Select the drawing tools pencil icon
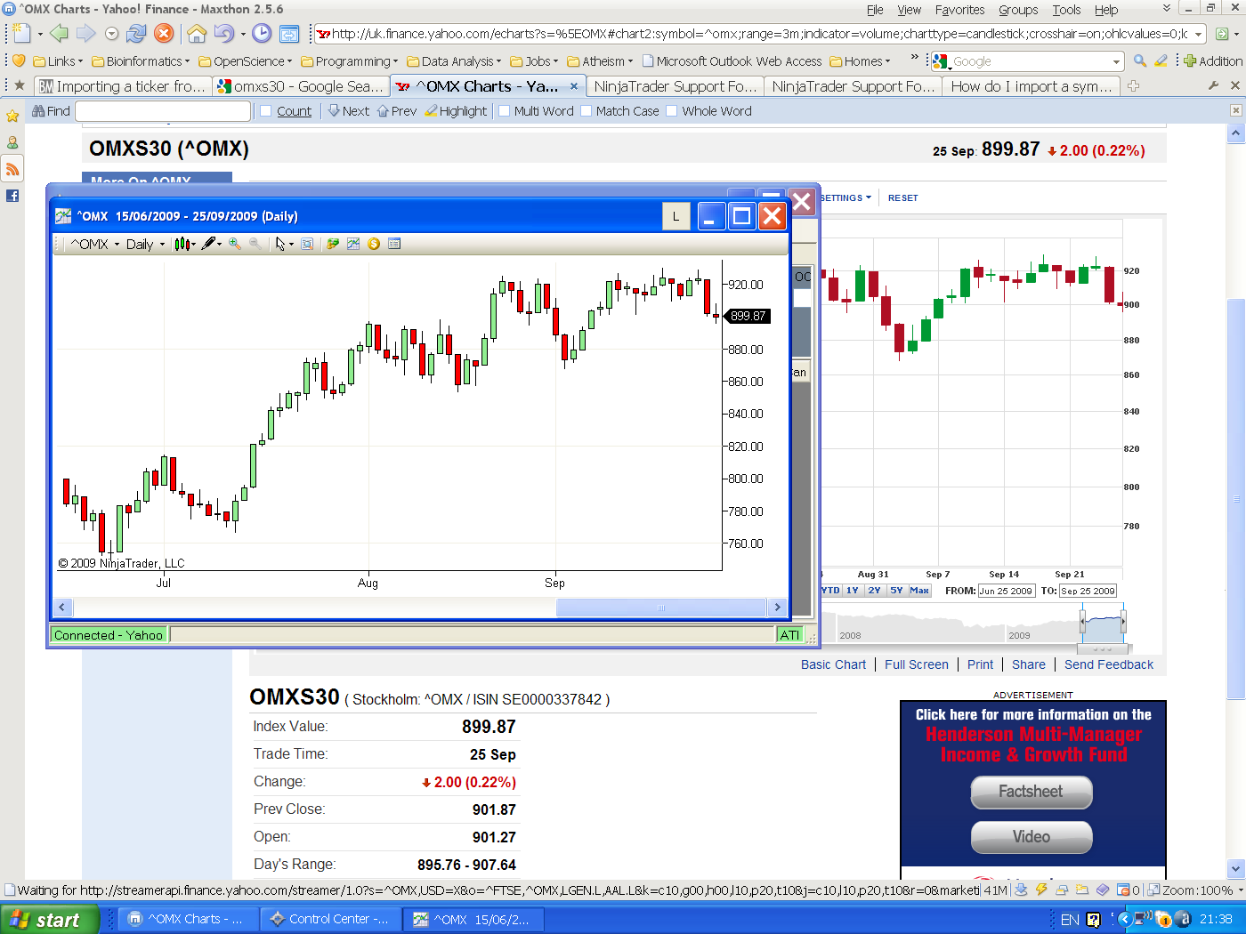This screenshot has width=1246, height=934. click(209, 244)
